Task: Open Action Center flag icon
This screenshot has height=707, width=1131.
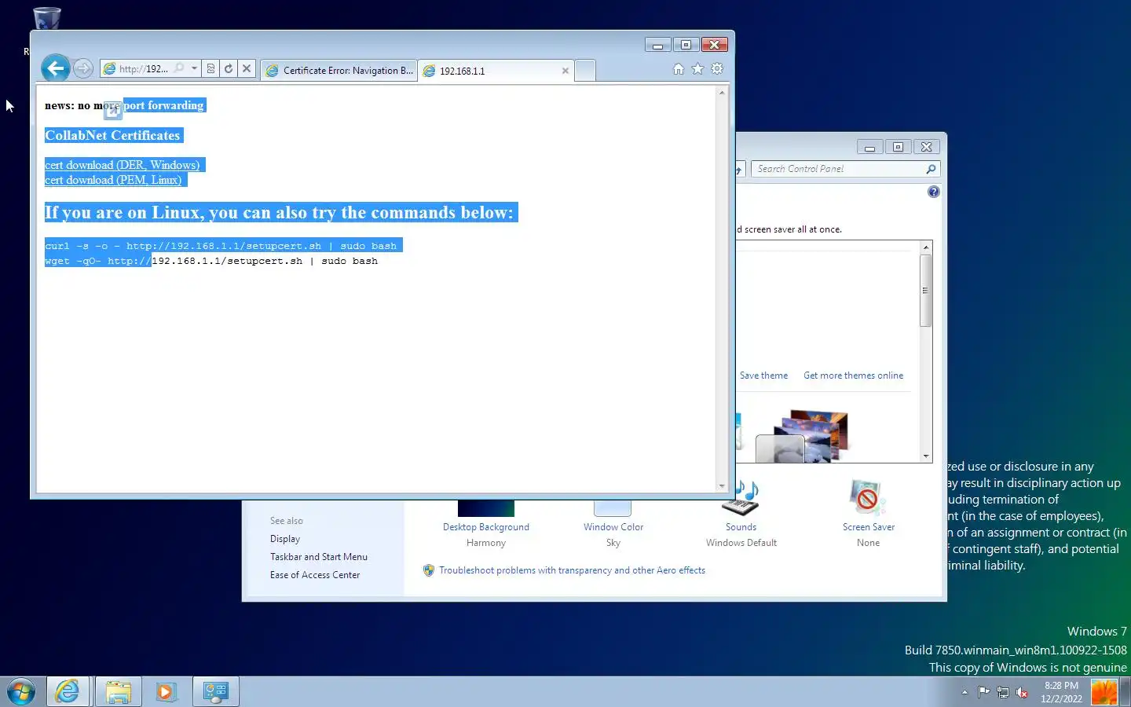Action: pyautogui.click(x=983, y=692)
